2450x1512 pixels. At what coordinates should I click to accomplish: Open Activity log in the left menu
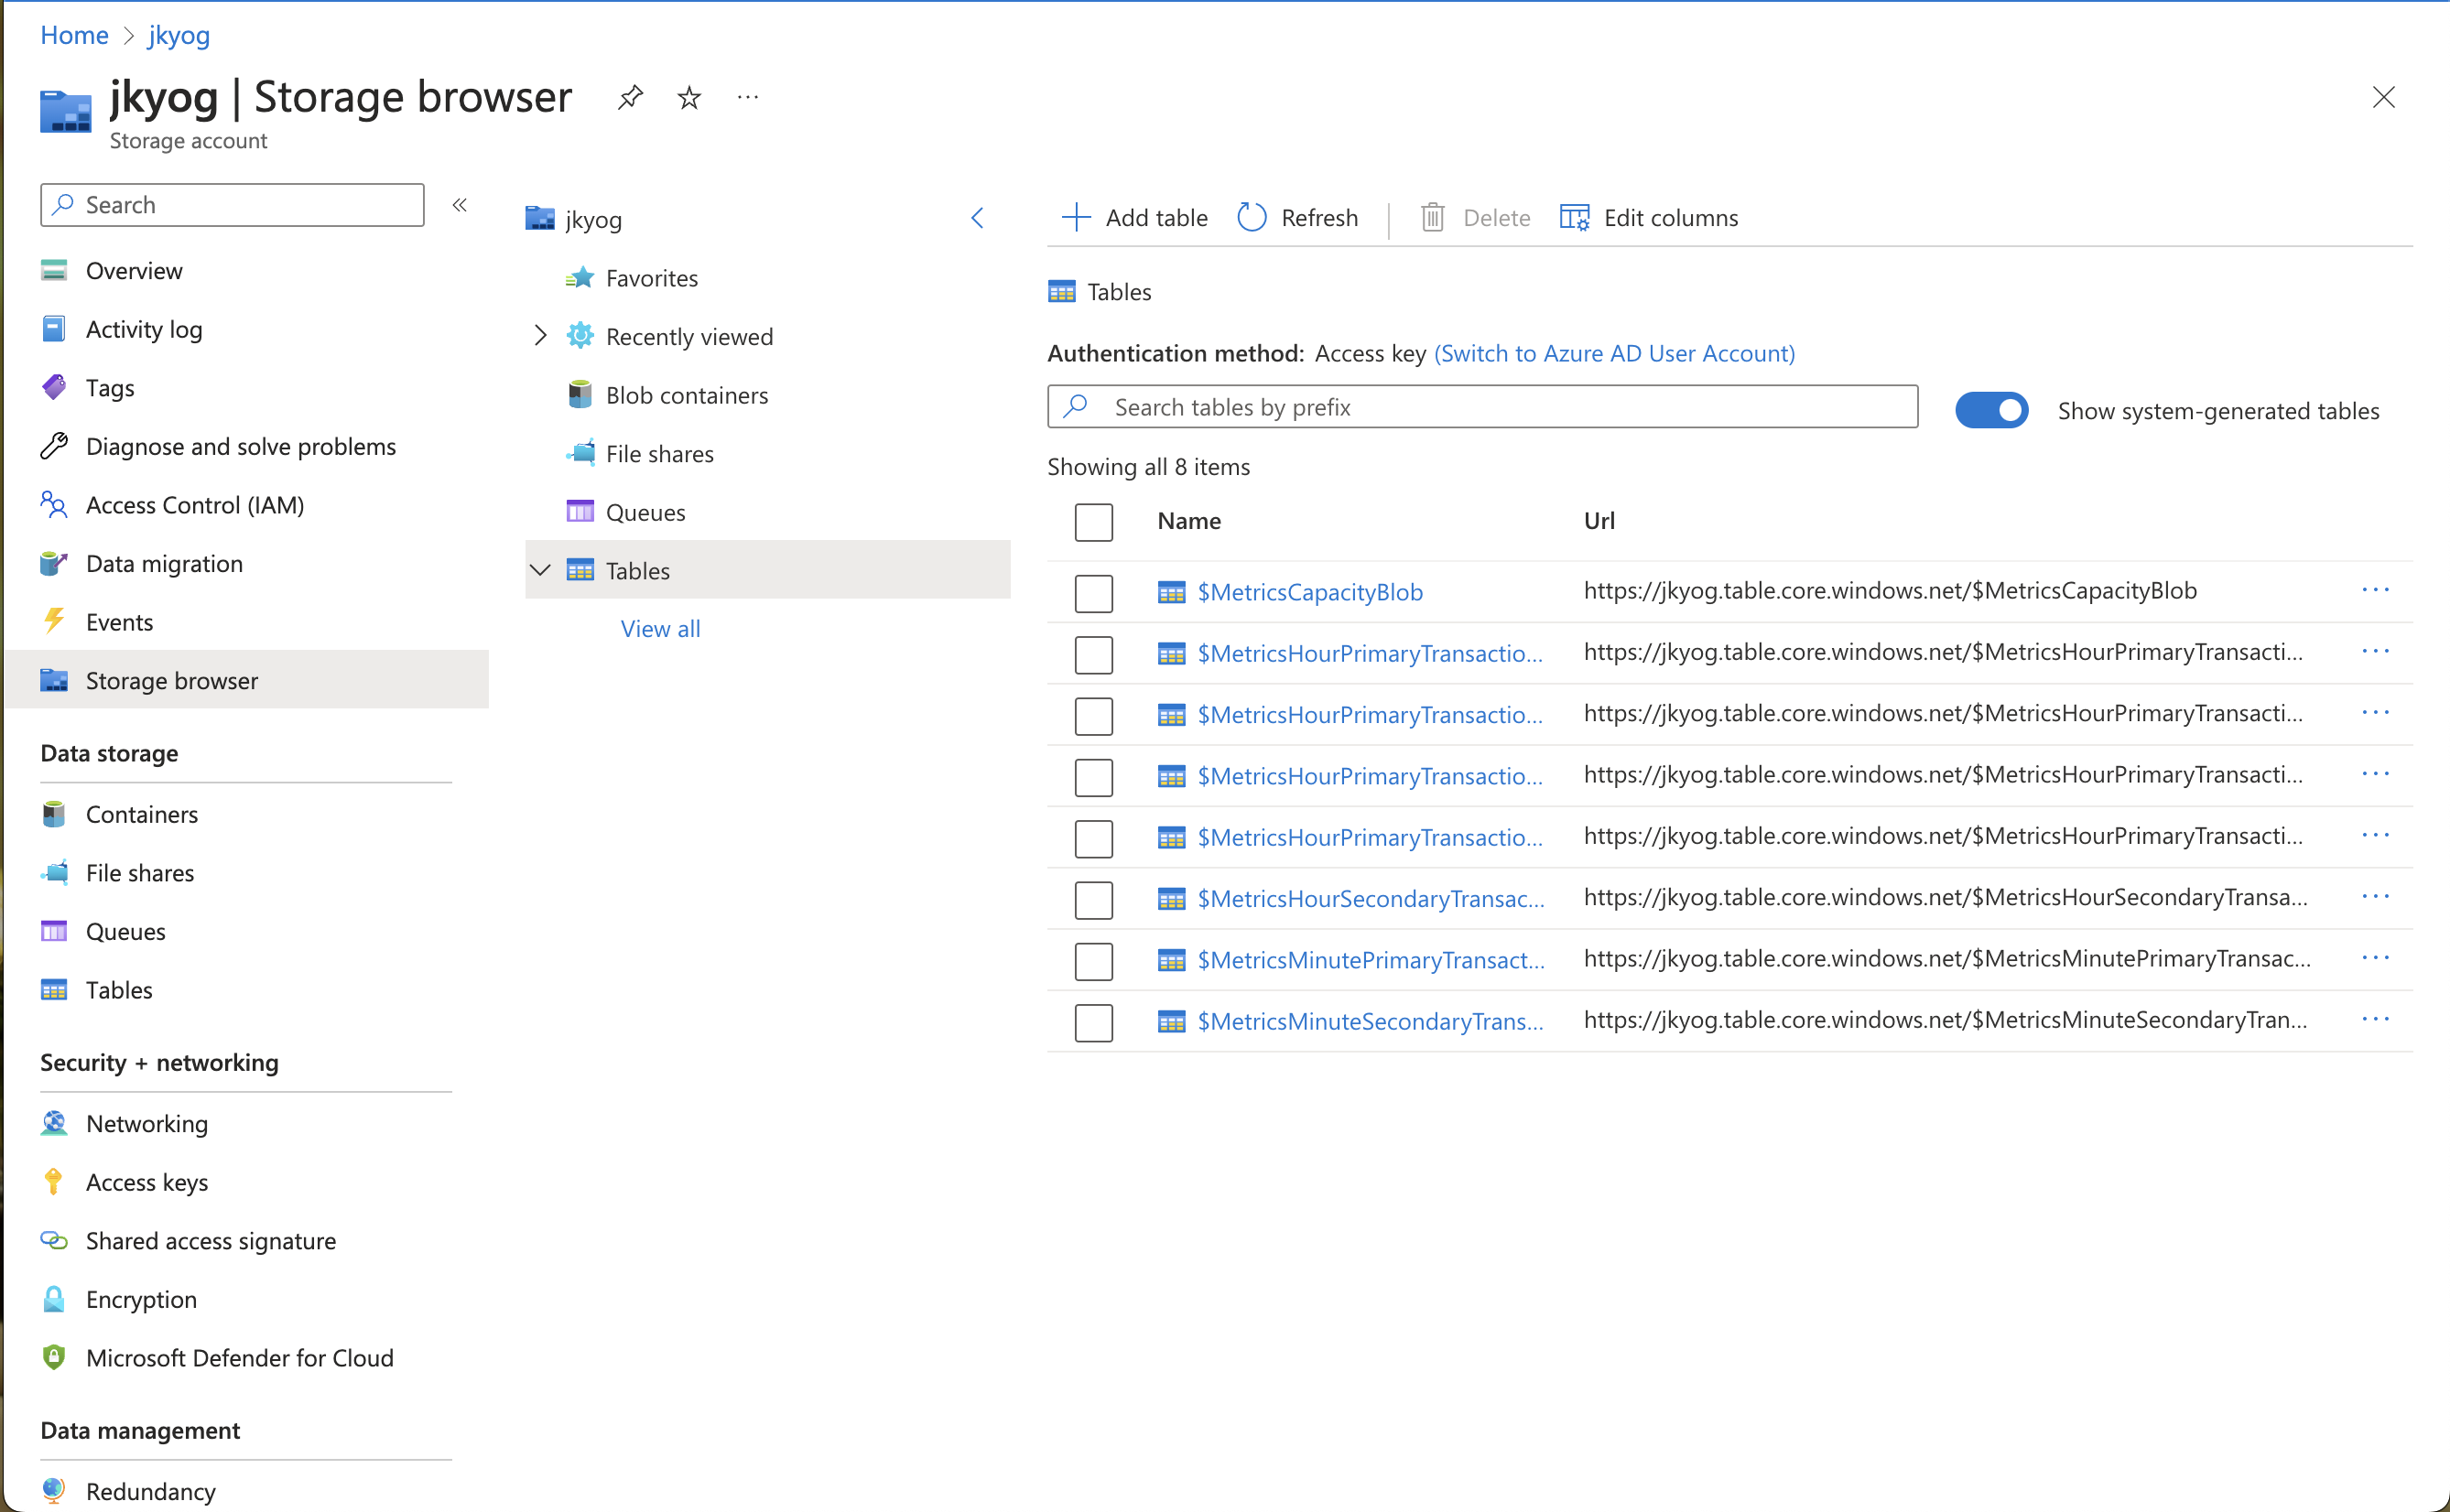(144, 329)
